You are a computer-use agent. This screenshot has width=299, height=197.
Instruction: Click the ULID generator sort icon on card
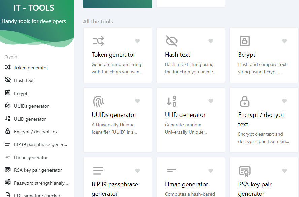click(x=171, y=101)
